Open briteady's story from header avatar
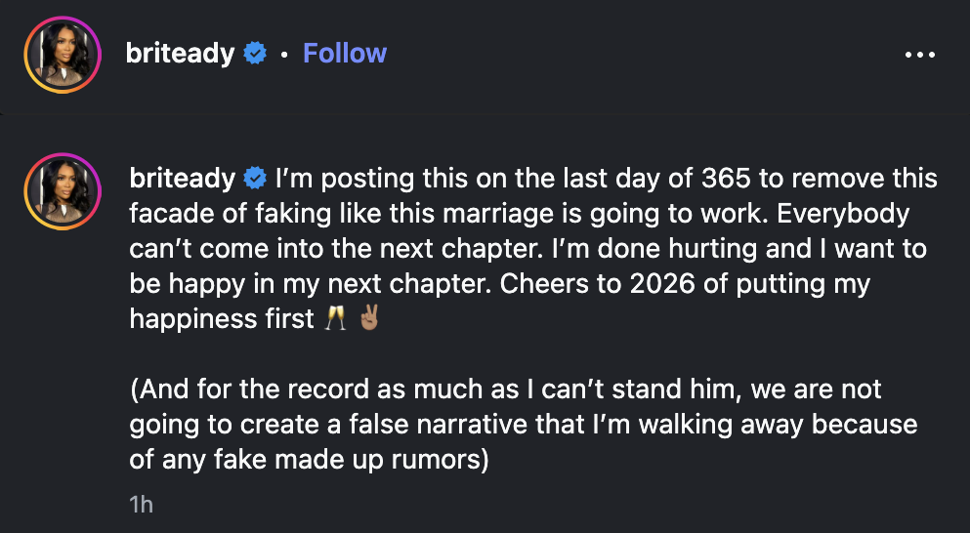 63,55
